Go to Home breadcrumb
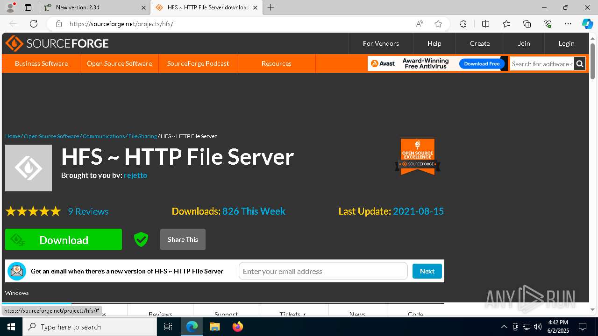 click(x=13, y=136)
